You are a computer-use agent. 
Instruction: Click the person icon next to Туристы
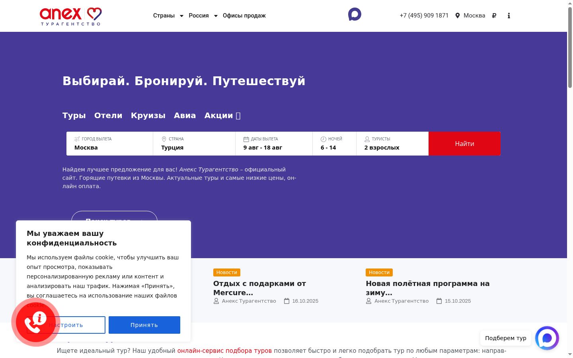(x=367, y=139)
